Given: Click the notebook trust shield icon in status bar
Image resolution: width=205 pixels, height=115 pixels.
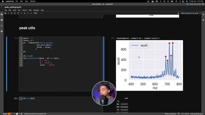Looking at the screenshot, I should [x=179, y=114].
